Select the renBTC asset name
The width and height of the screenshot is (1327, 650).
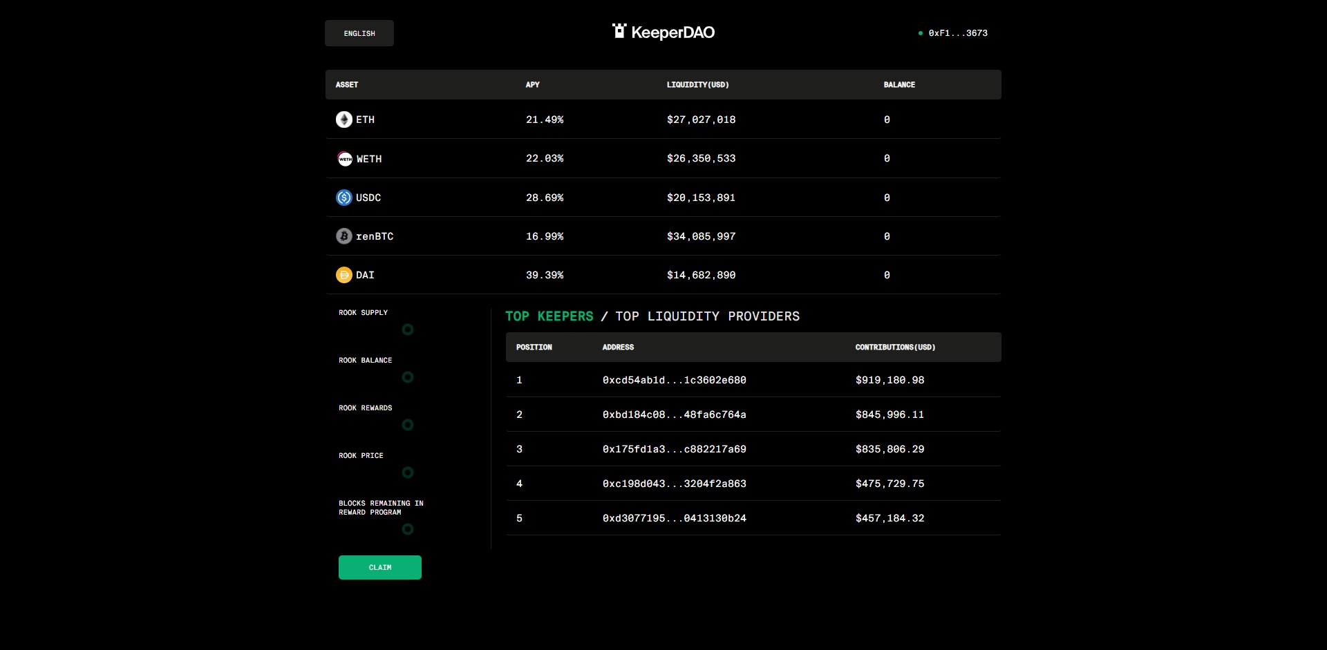(375, 236)
